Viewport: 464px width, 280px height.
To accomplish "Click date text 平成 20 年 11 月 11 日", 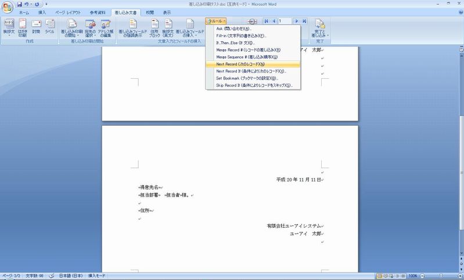I will pyautogui.click(x=298, y=180).
